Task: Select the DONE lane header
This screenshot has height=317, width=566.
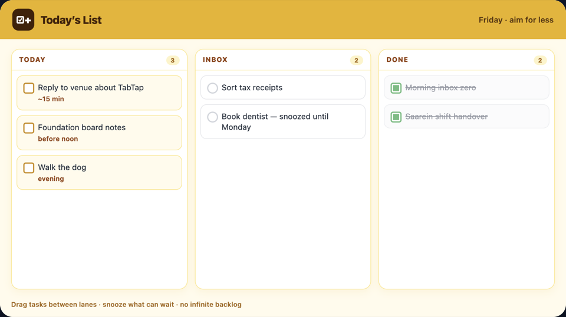Action: pos(397,60)
